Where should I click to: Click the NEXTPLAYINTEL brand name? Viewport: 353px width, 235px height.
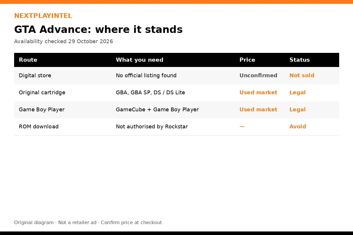click(43, 16)
